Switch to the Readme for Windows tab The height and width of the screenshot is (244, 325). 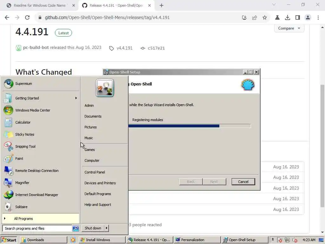point(39,5)
